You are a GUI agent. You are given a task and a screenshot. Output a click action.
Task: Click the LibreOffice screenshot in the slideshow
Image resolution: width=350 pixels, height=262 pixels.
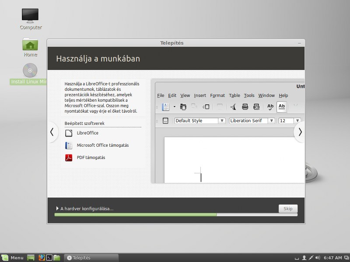click(227, 131)
